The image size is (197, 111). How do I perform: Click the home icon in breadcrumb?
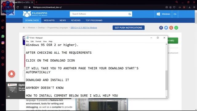24,27
